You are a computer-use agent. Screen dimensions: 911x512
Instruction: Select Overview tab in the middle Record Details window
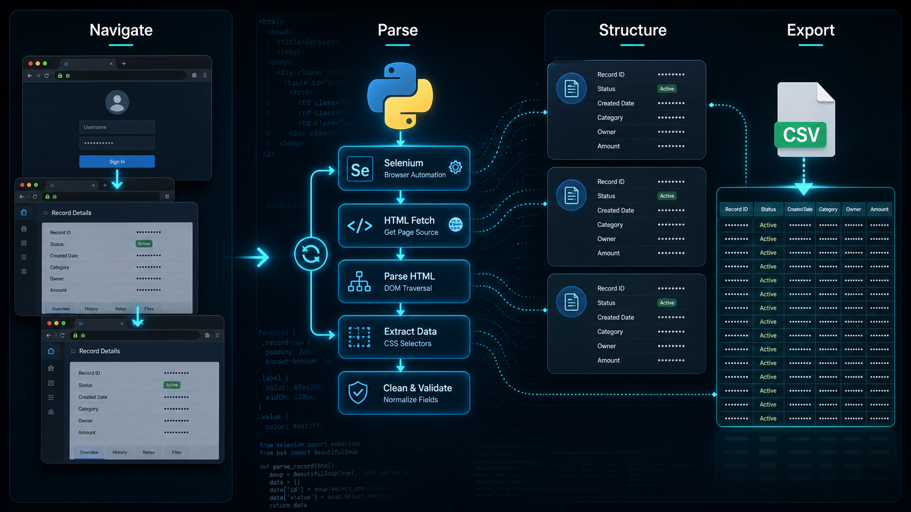click(x=60, y=309)
